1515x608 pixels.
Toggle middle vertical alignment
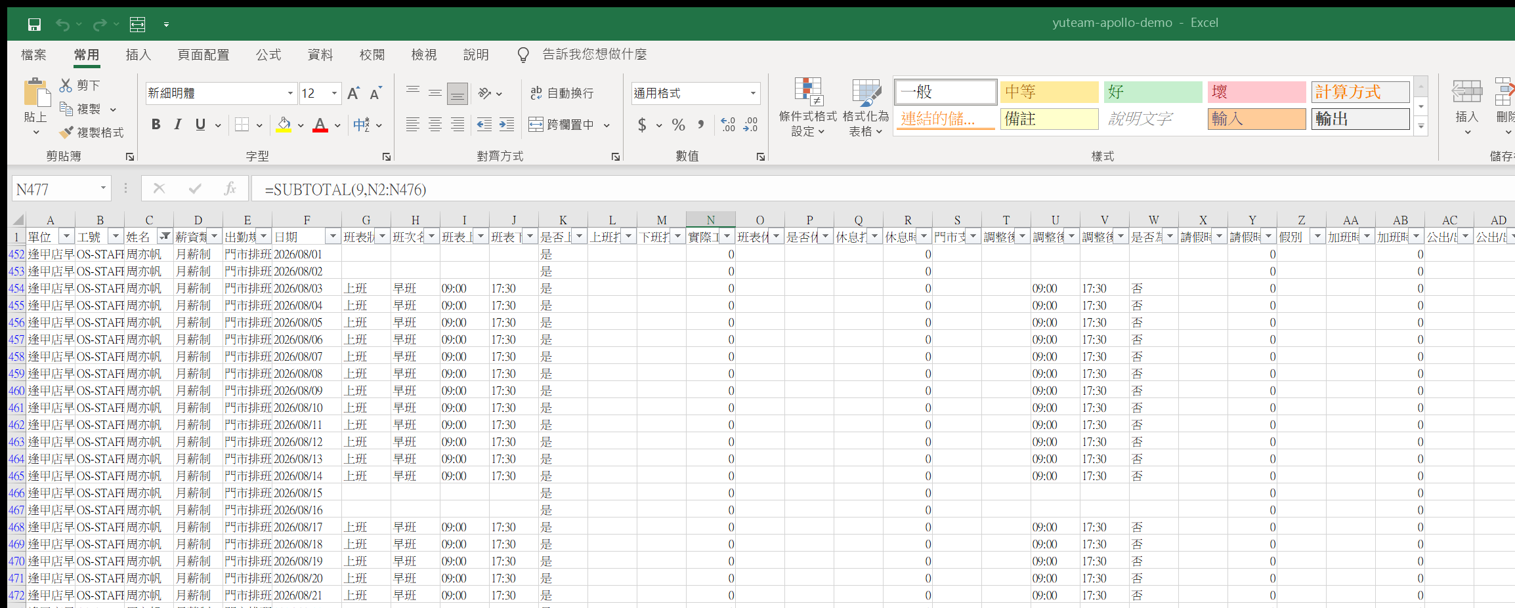[435, 93]
